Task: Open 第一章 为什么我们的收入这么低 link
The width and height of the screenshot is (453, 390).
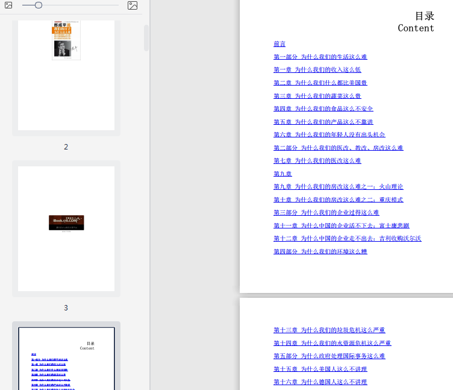Action: [317, 70]
